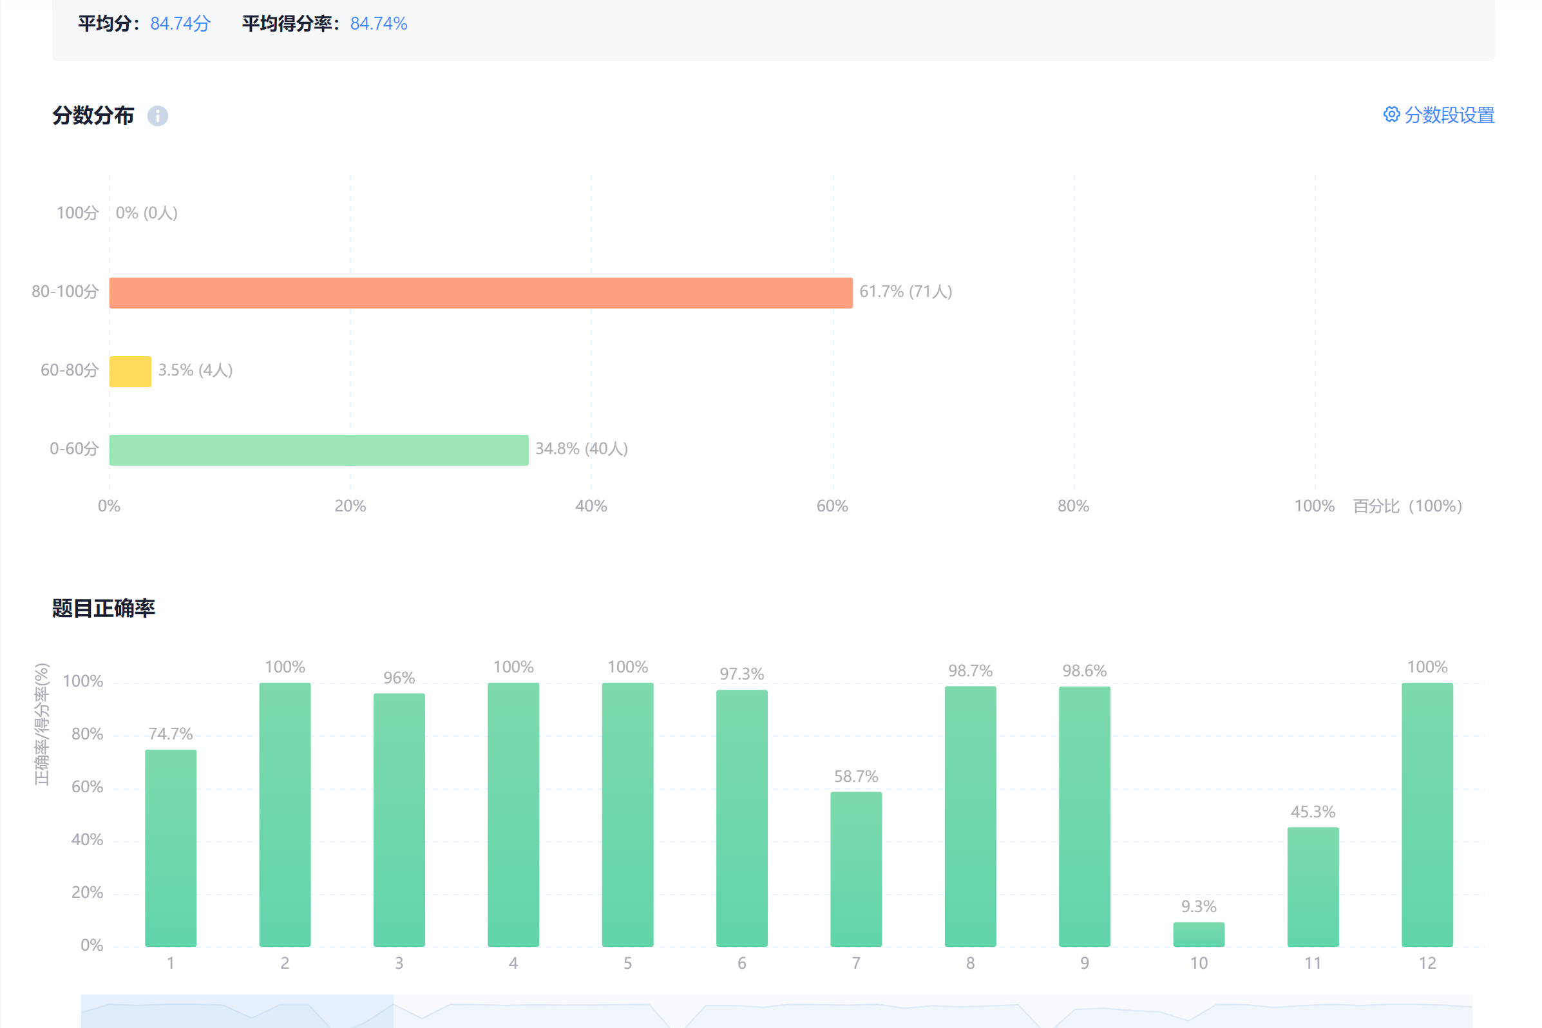The height and width of the screenshot is (1028, 1542).
Task: Click the question 9 bar showing 98.6%
Action: (x=1085, y=816)
